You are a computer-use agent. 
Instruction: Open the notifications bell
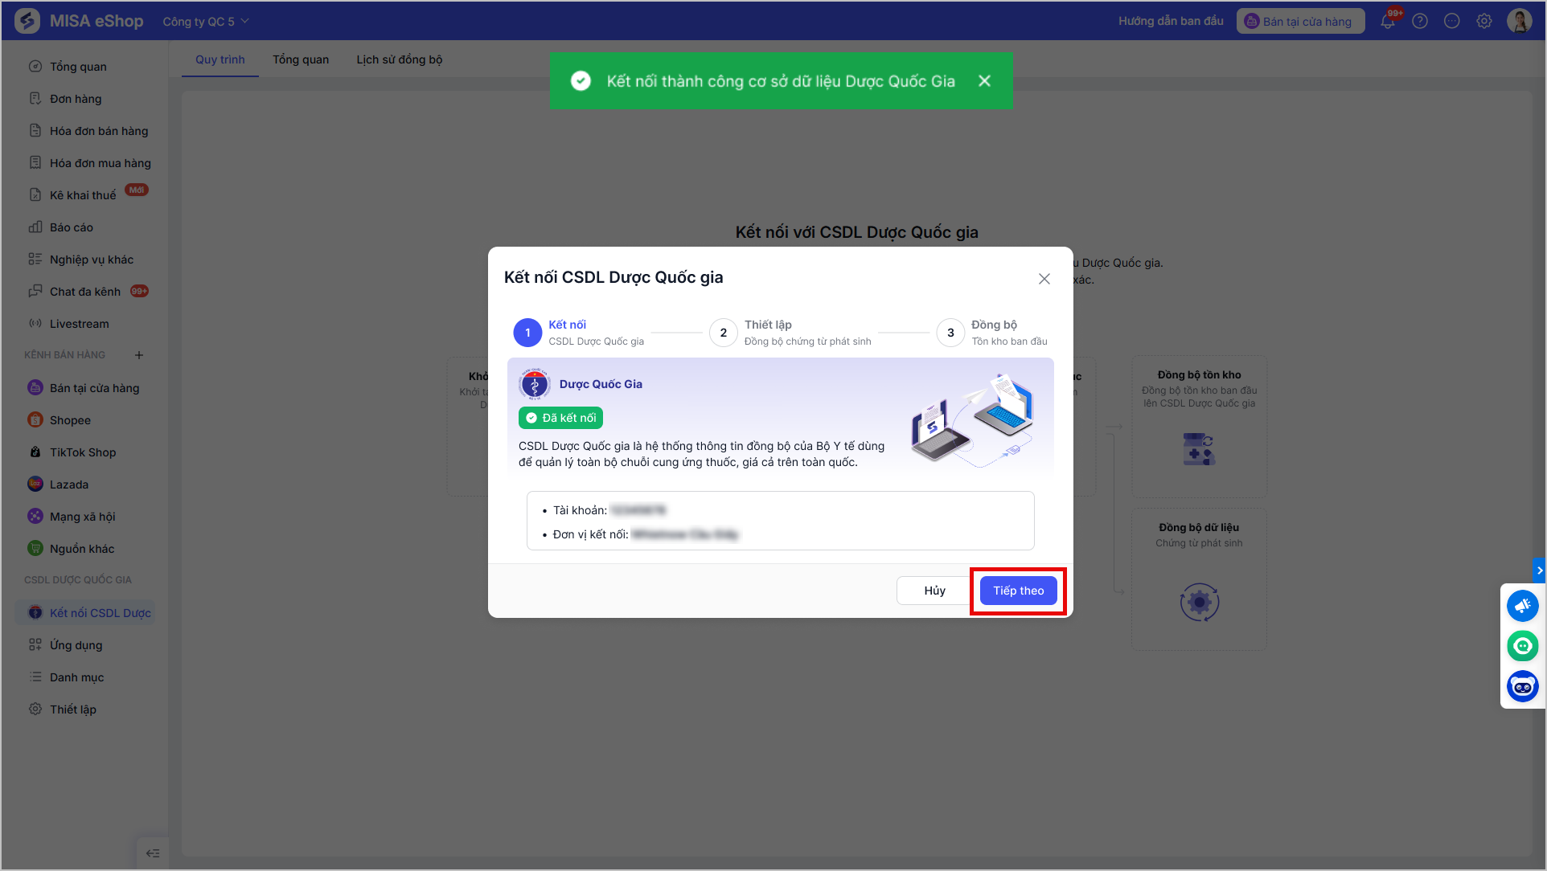(1388, 22)
